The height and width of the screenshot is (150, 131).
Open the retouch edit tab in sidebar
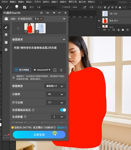tap(6, 27)
